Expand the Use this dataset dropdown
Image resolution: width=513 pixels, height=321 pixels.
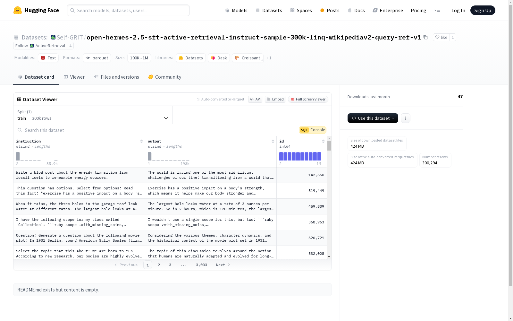pyautogui.click(x=373, y=118)
